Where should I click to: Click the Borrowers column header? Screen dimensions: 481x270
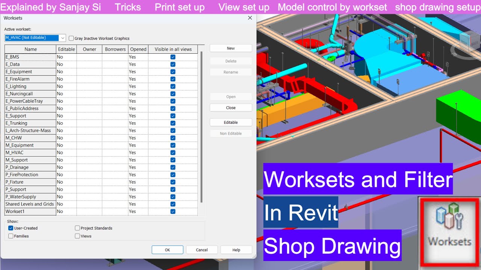[x=115, y=49]
